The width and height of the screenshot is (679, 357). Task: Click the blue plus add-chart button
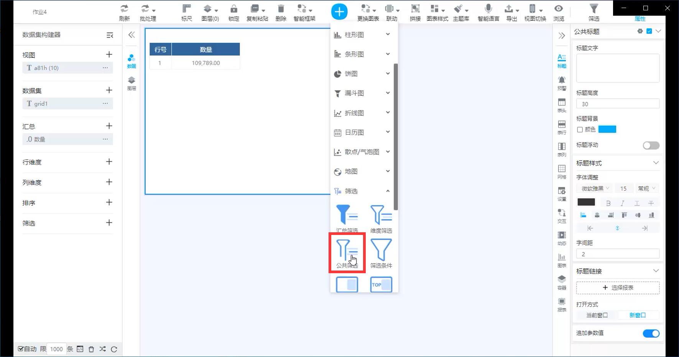click(x=339, y=12)
